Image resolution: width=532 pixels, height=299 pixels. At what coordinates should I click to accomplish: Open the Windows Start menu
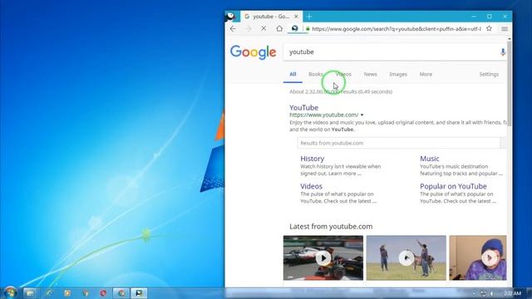point(10,292)
